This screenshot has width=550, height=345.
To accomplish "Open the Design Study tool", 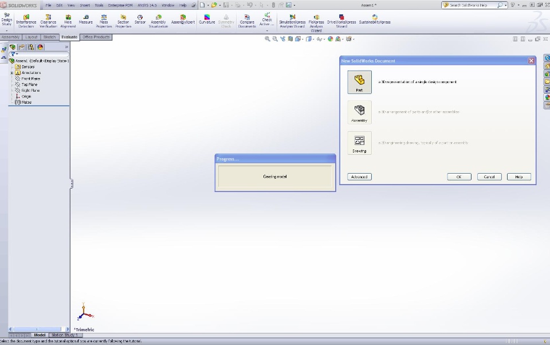I will [x=7, y=19].
